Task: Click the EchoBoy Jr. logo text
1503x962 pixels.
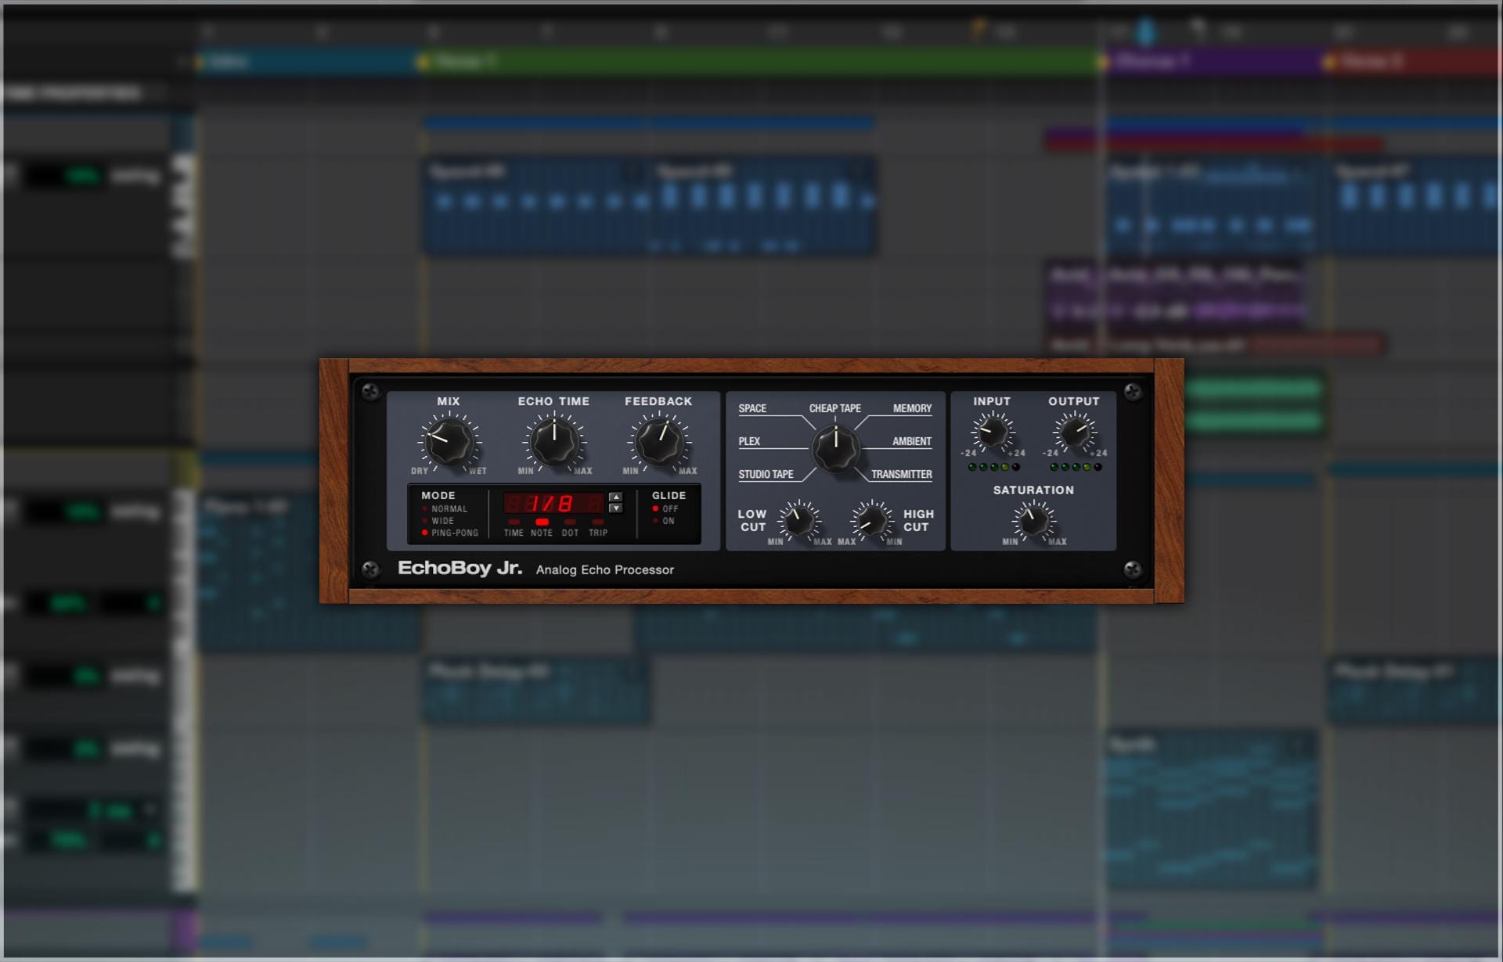Action: pos(460,569)
